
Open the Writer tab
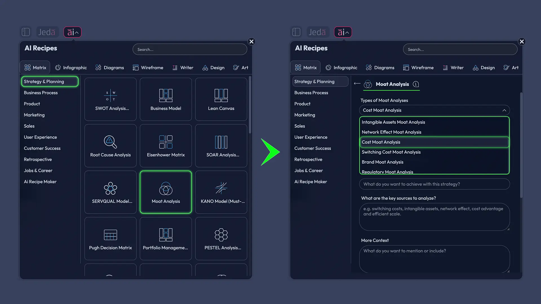point(183,67)
